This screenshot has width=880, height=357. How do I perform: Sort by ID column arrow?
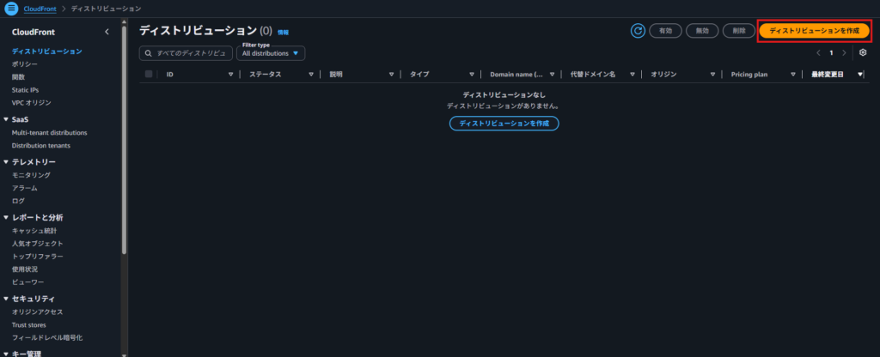pos(230,74)
